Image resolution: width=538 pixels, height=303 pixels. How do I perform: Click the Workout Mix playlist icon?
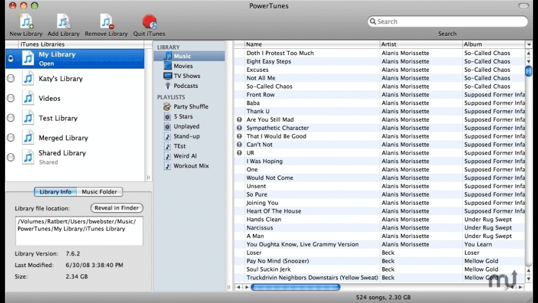tap(167, 166)
